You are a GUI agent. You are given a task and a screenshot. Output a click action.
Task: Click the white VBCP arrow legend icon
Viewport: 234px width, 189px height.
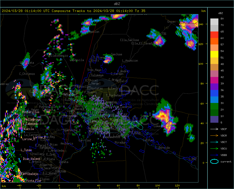[x=214, y=129]
